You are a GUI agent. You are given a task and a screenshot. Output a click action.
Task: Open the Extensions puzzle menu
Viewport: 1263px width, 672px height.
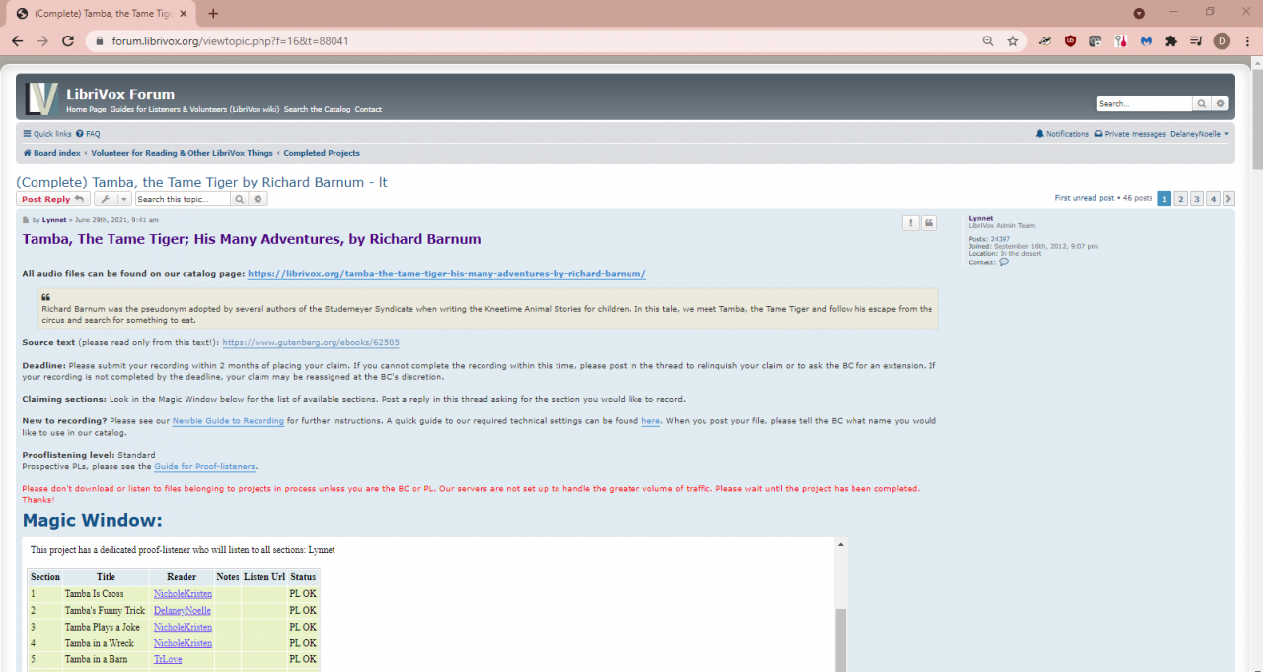pos(1171,41)
